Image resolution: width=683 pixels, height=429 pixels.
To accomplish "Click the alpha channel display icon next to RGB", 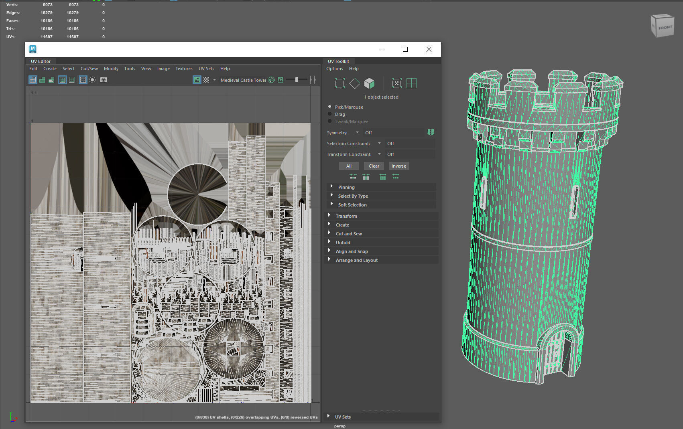I will point(281,80).
